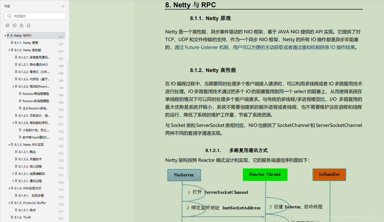Open bookmark '8.1.2.1. 多路复用通讯...'
This screenshot has height=222, width=384.
(34, 57)
